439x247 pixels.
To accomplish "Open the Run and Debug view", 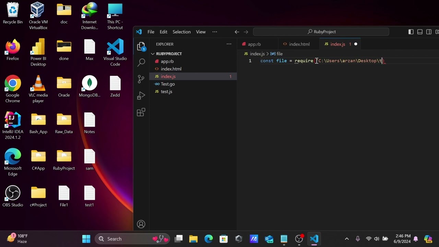I will [x=141, y=96].
